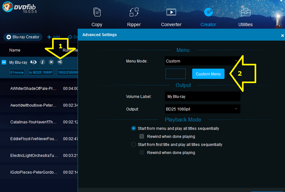Expand the Output BD25 1080p/i dropdown

(203, 109)
